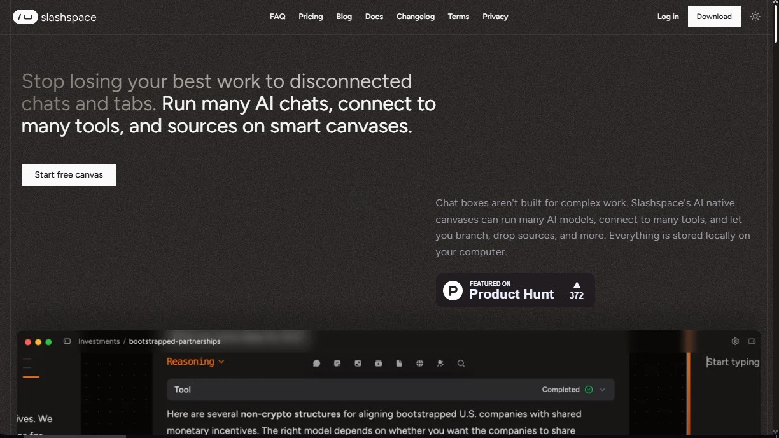Open the FAQ page
The image size is (779, 438).
277,17
